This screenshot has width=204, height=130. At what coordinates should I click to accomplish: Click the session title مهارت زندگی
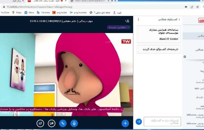[x=61, y=21]
